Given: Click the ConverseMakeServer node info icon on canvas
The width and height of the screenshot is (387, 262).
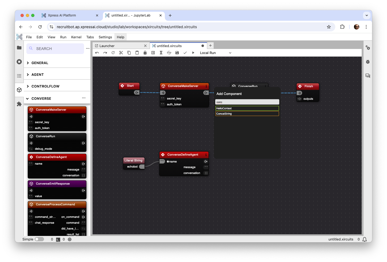Looking at the screenshot, I should tap(206, 86).
